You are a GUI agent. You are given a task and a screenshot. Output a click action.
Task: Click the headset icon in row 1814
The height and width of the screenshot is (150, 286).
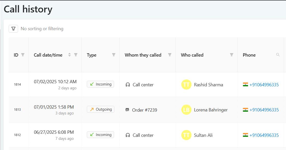click(x=128, y=85)
